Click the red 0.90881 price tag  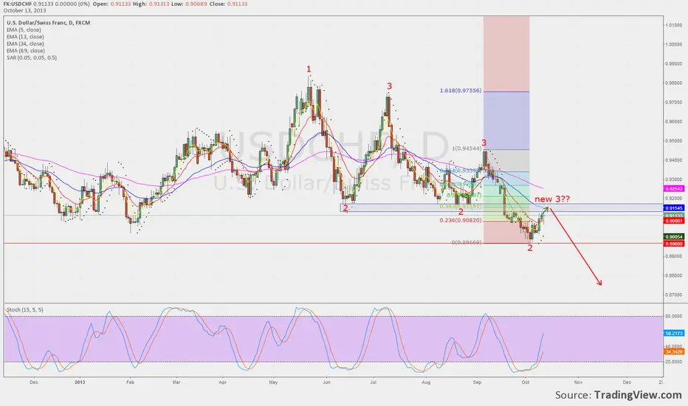tap(673, 221)
